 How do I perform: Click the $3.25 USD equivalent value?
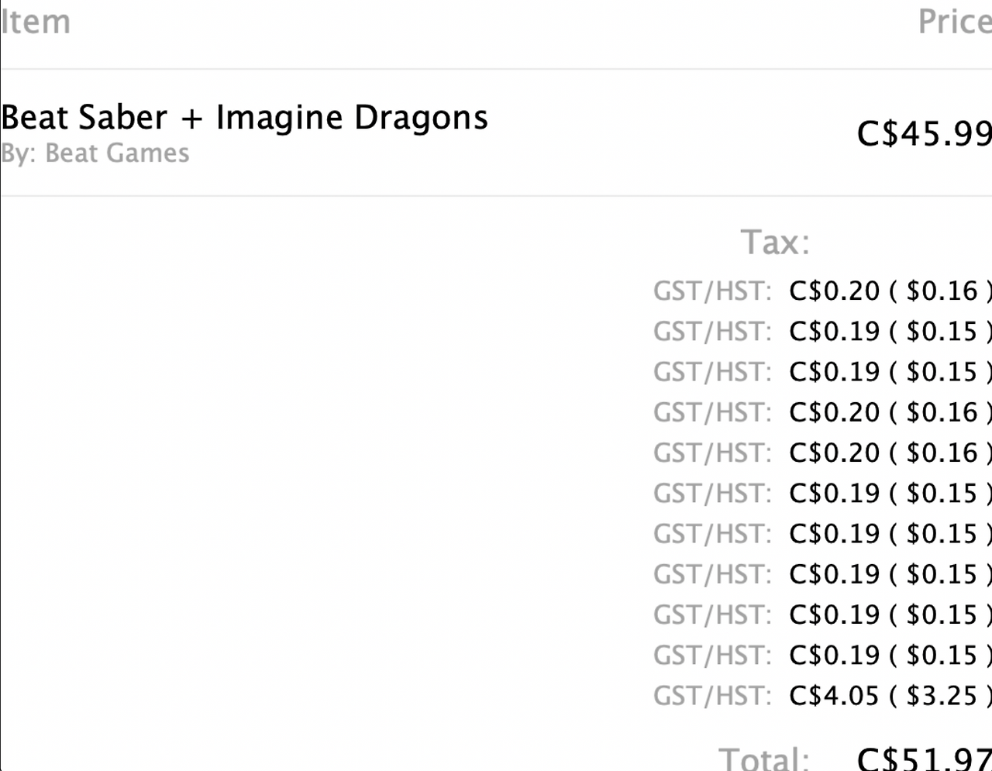click(942, 696)
